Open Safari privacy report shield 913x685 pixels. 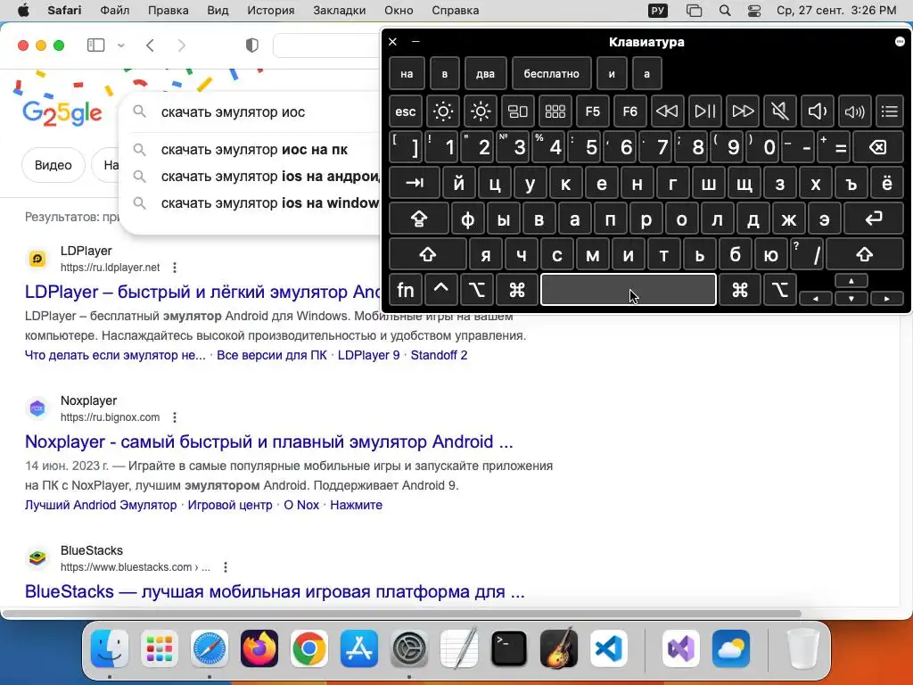252,45
